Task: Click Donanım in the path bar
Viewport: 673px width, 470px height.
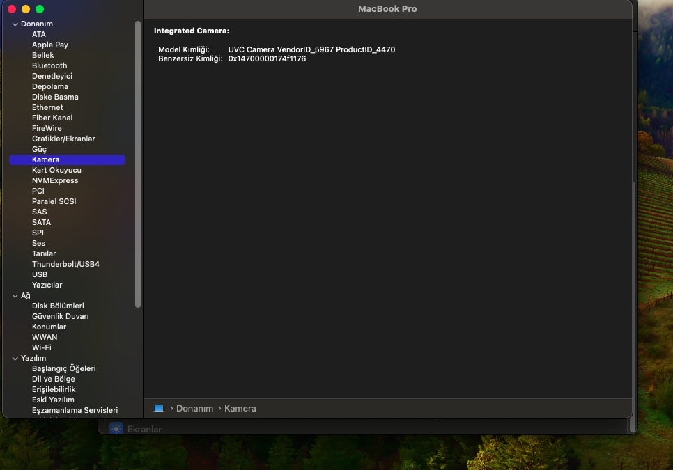Action: click(x=194, y=409)
